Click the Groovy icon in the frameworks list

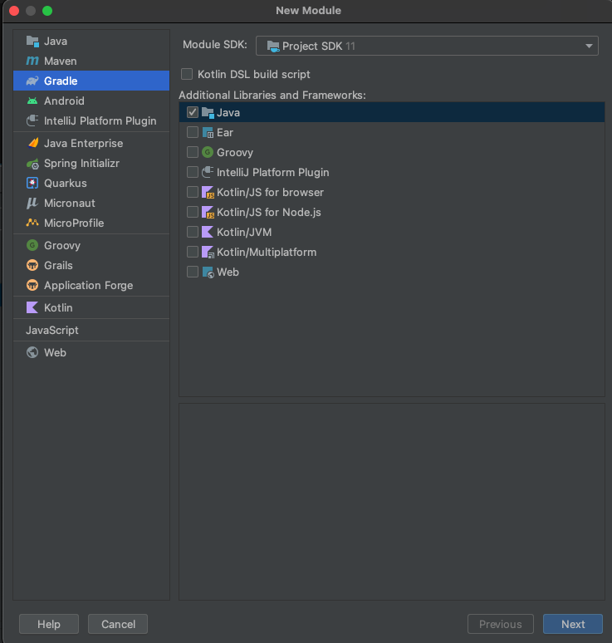click(208, 152)
